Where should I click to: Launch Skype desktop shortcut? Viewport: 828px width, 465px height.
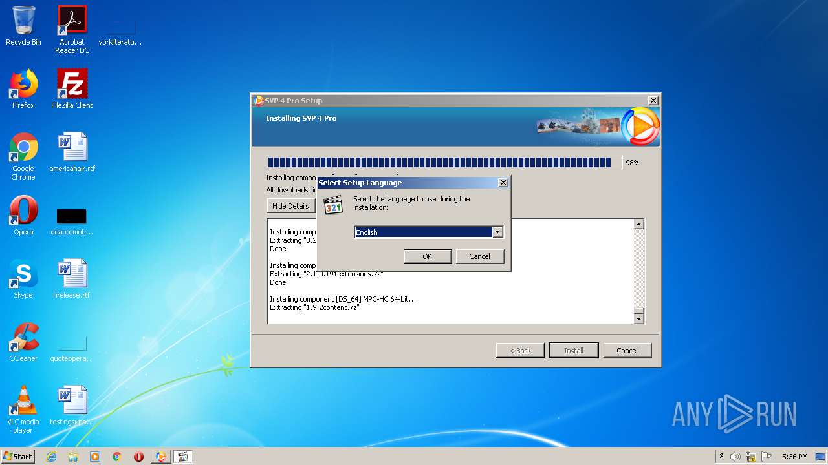click(x=23, y=279)
